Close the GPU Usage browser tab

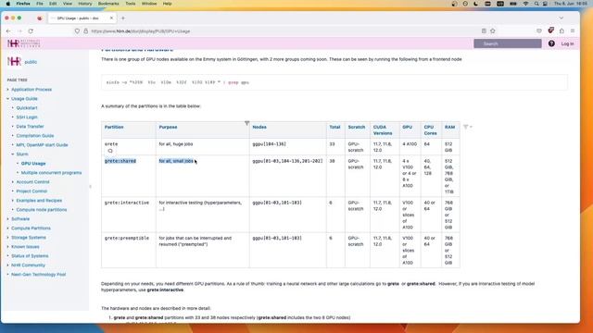(111, 18)
